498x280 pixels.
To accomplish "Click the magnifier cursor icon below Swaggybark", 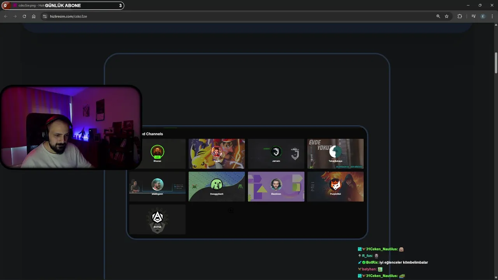I will (230, 210).
